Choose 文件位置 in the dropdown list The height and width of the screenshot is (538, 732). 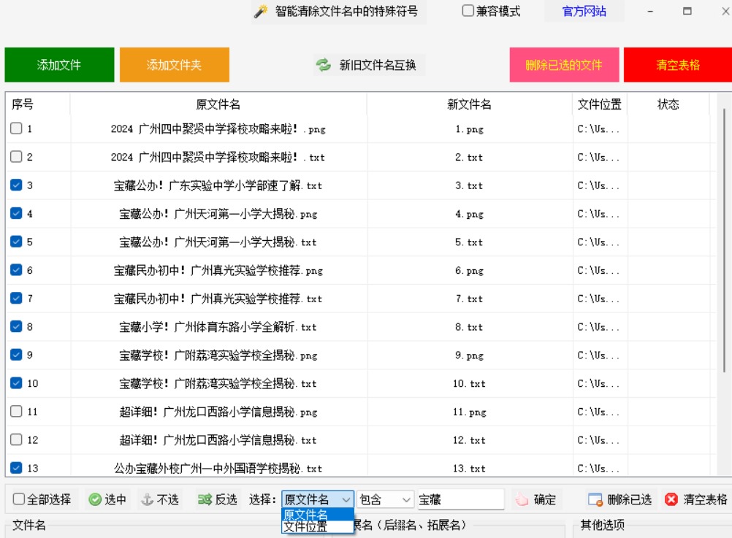[318, 526]
